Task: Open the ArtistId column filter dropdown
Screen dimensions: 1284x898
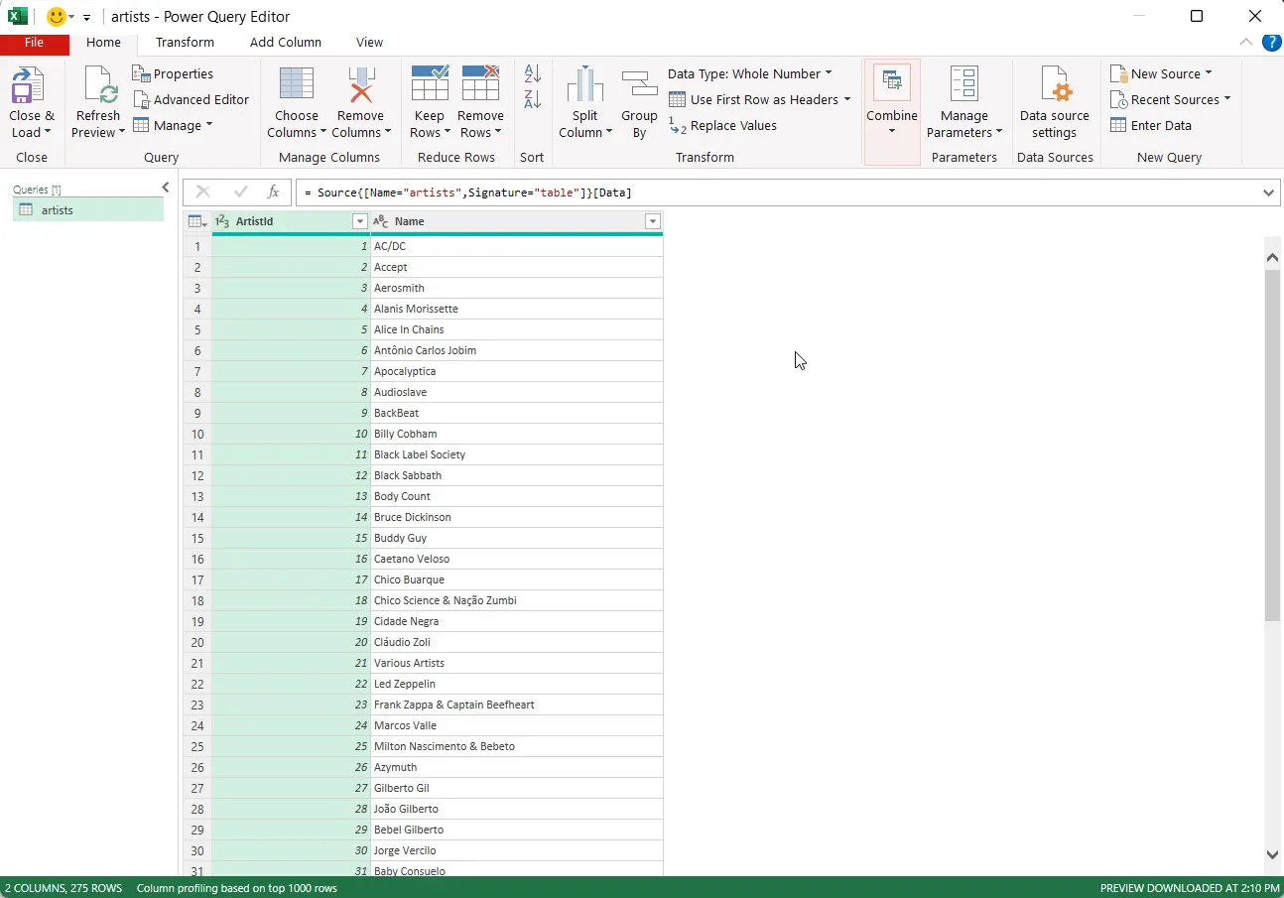Action: [x=360, y=221]
